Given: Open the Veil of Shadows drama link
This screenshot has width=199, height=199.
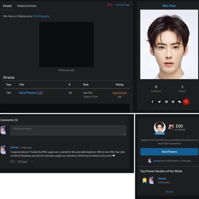Looking at the screenshot, I should (x=28, y=93).
